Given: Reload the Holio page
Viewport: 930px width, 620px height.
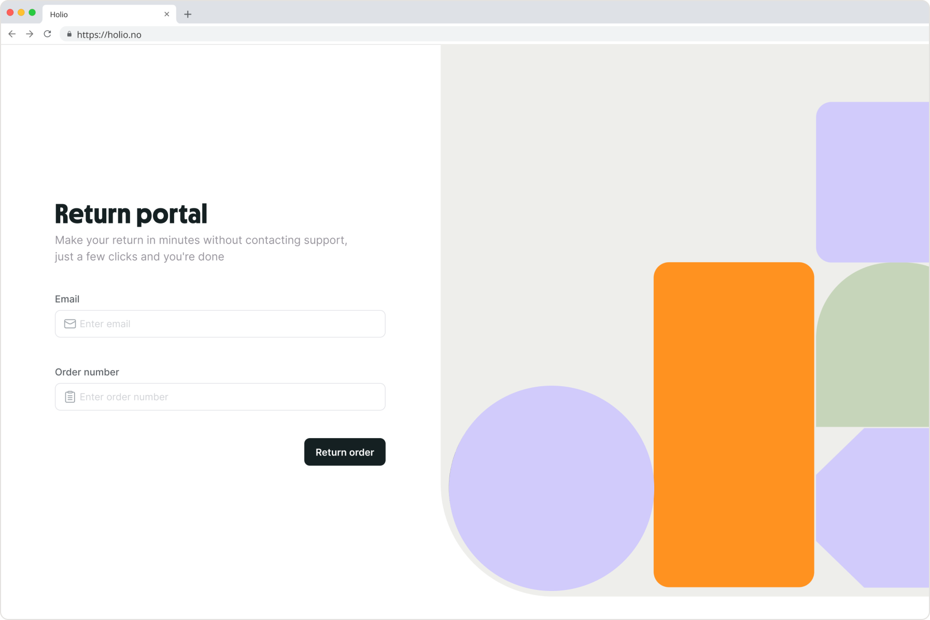Looking at the screenshot, I should (47, 34).
